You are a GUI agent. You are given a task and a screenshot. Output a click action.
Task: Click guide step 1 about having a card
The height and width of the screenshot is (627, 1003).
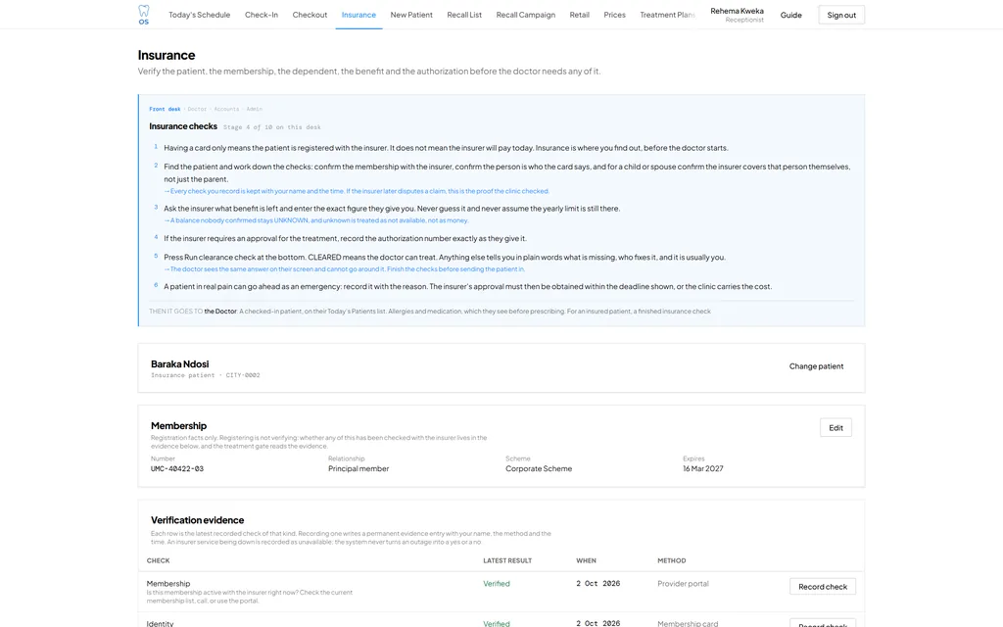(446, 147)
